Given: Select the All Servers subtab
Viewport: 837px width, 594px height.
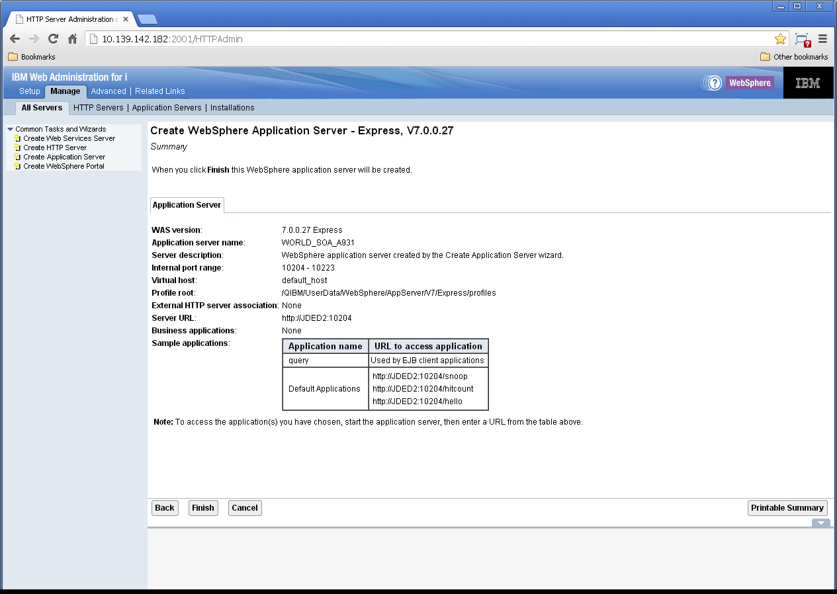Looking at the screenshot, I should (42, 107).
